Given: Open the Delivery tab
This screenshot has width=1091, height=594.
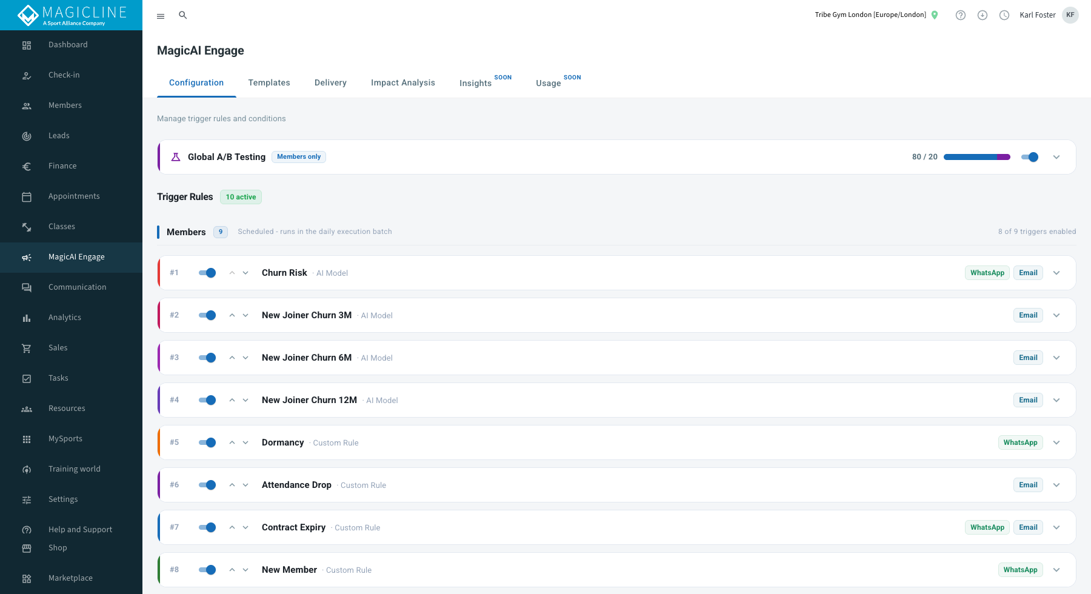Looking at the screenshot, I should [330, 83].
